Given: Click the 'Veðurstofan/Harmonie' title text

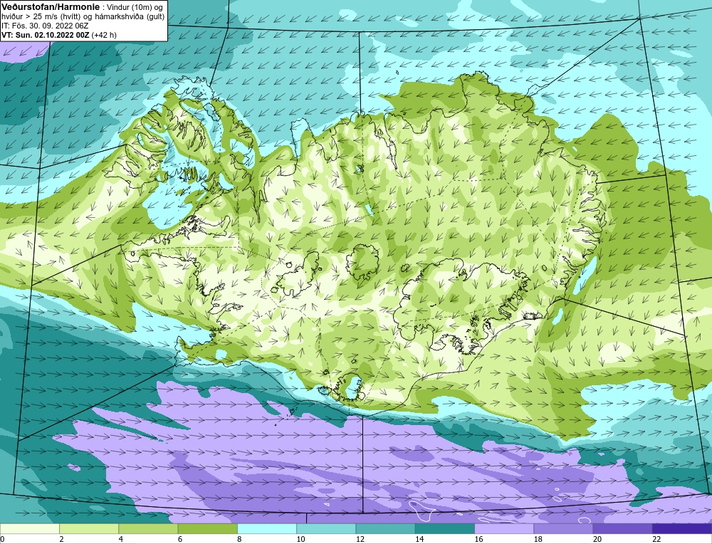Looking at the screenshot, I should [50, 7].
